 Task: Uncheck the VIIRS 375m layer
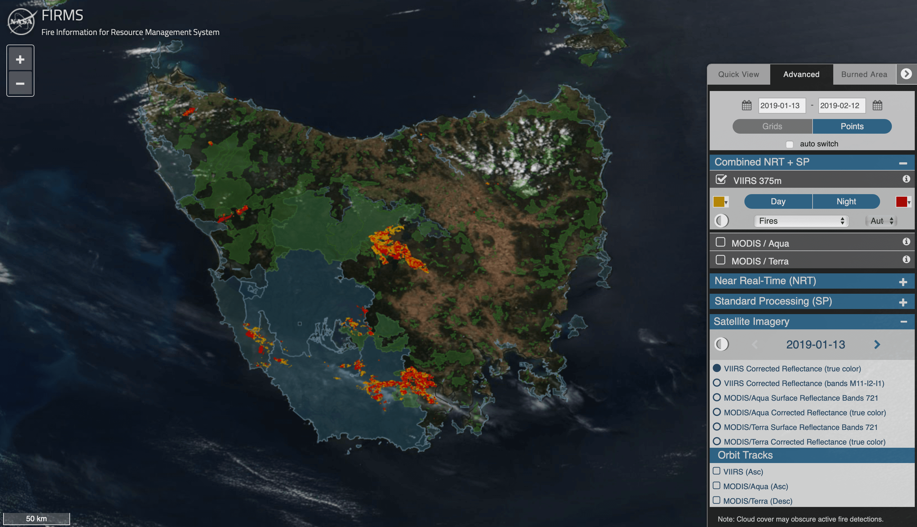coord(721,179)
